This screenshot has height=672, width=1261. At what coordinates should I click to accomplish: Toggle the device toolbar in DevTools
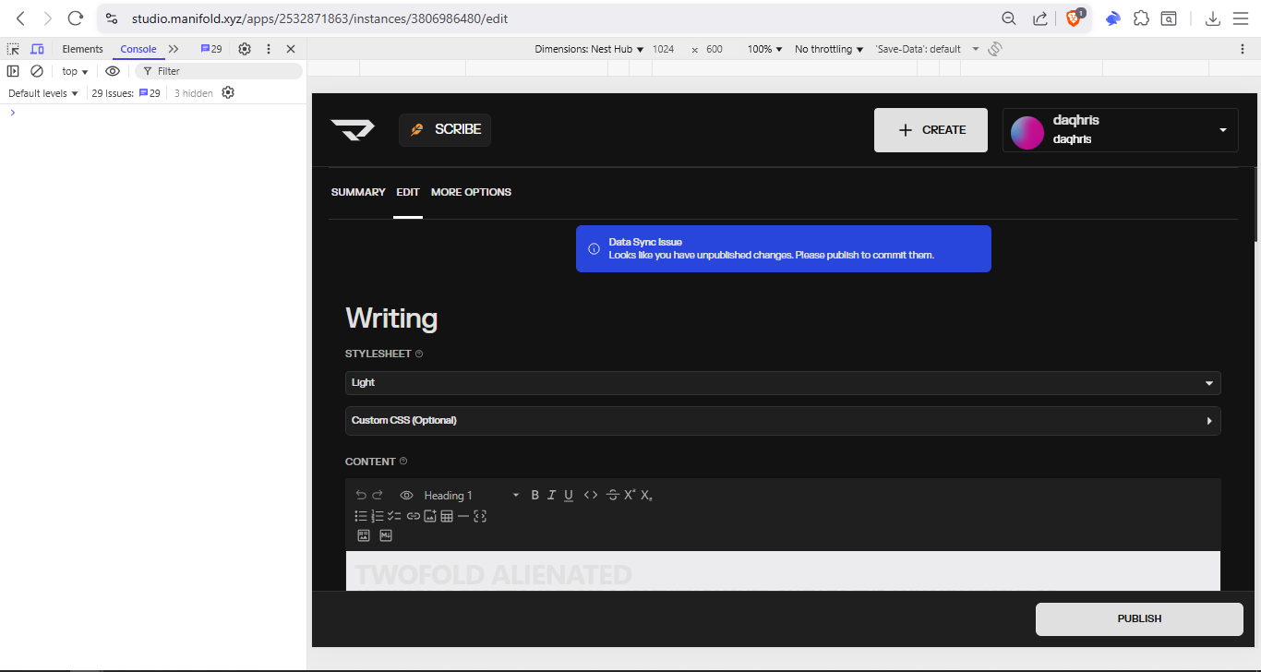[x=37, y=49]
